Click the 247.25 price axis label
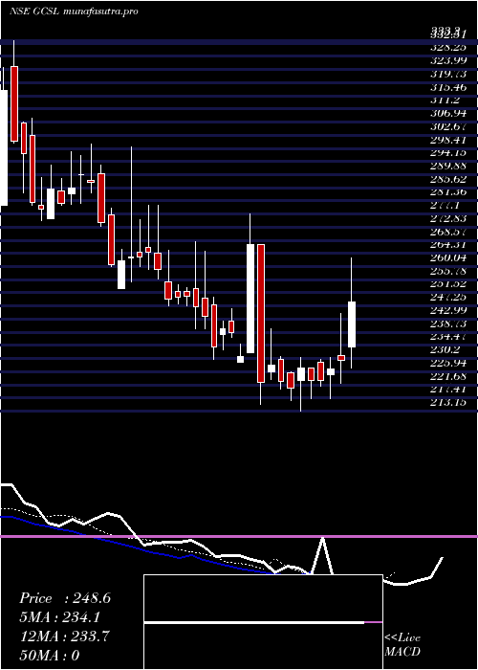 point(448,297)
